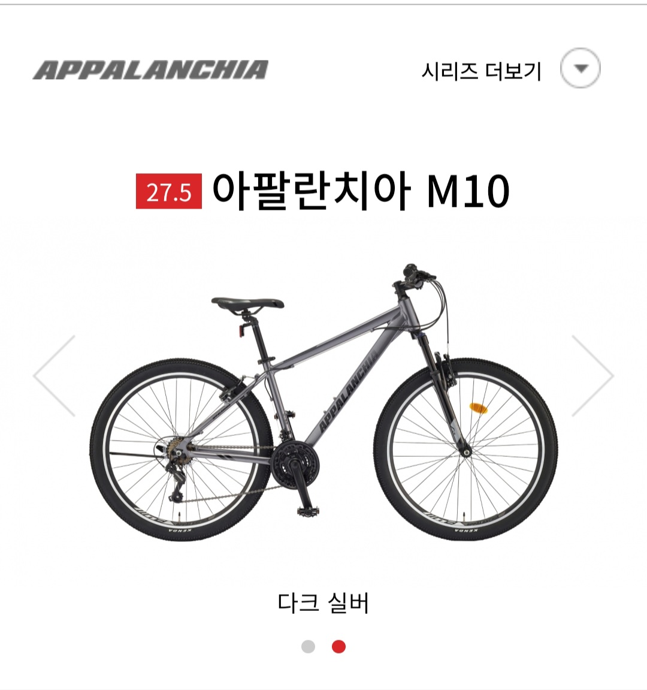Click the 아팔란치아 M10 product title
Image resolution: width=647 pixels, height=690 pixels.
[361, 191]
